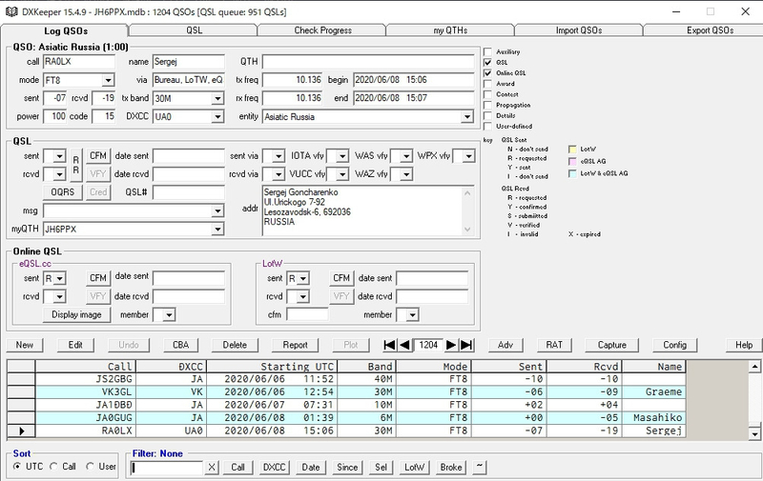Open the LotW sent dropdown

tap(302, 279)
